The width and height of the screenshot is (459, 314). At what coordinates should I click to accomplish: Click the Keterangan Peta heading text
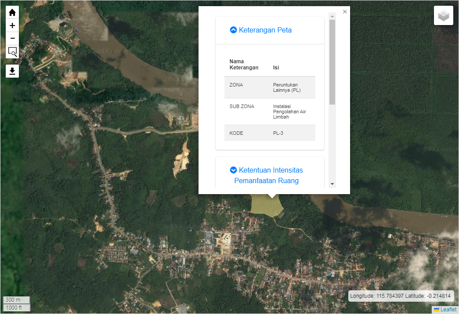265,30
